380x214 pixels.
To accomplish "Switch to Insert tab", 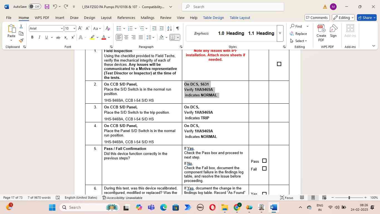I will tap(60, 18).
